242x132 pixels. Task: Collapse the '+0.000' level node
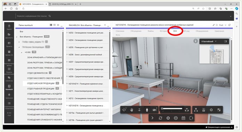(x=22, y=52)
